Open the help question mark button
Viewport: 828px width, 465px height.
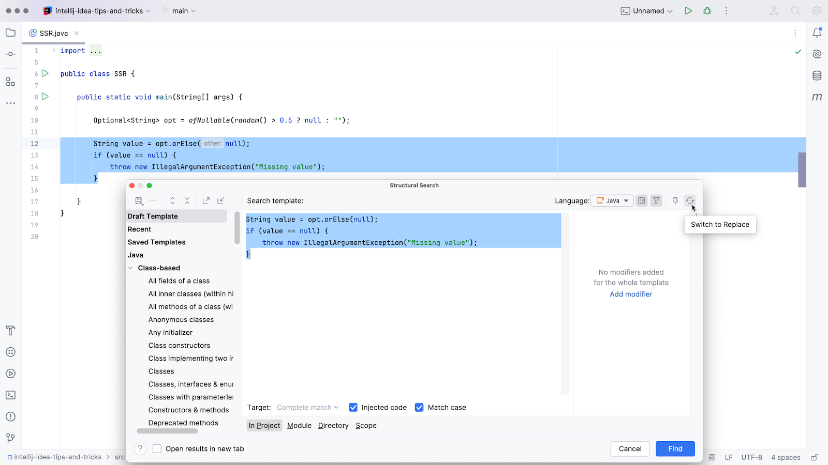click(x=140, y=449)
